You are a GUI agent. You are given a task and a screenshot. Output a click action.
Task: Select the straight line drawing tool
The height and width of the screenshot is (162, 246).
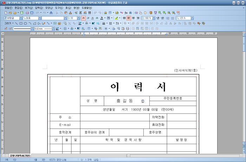coord(16,23)
